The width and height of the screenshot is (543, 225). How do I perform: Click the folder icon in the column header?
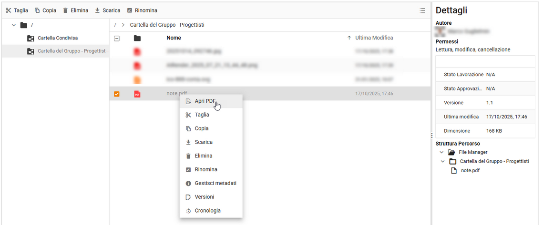[x=137, y=38]
